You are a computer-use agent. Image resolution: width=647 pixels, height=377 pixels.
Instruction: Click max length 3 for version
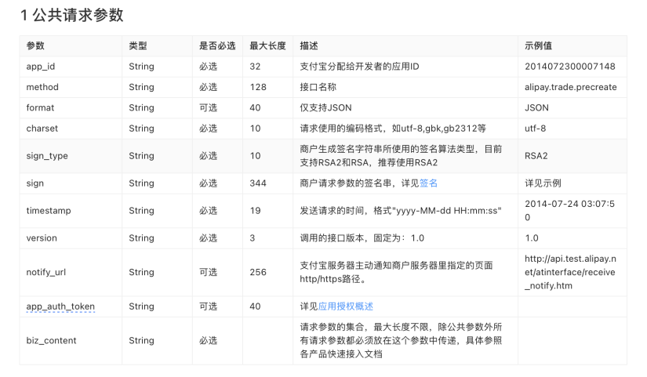click(252, 238)
